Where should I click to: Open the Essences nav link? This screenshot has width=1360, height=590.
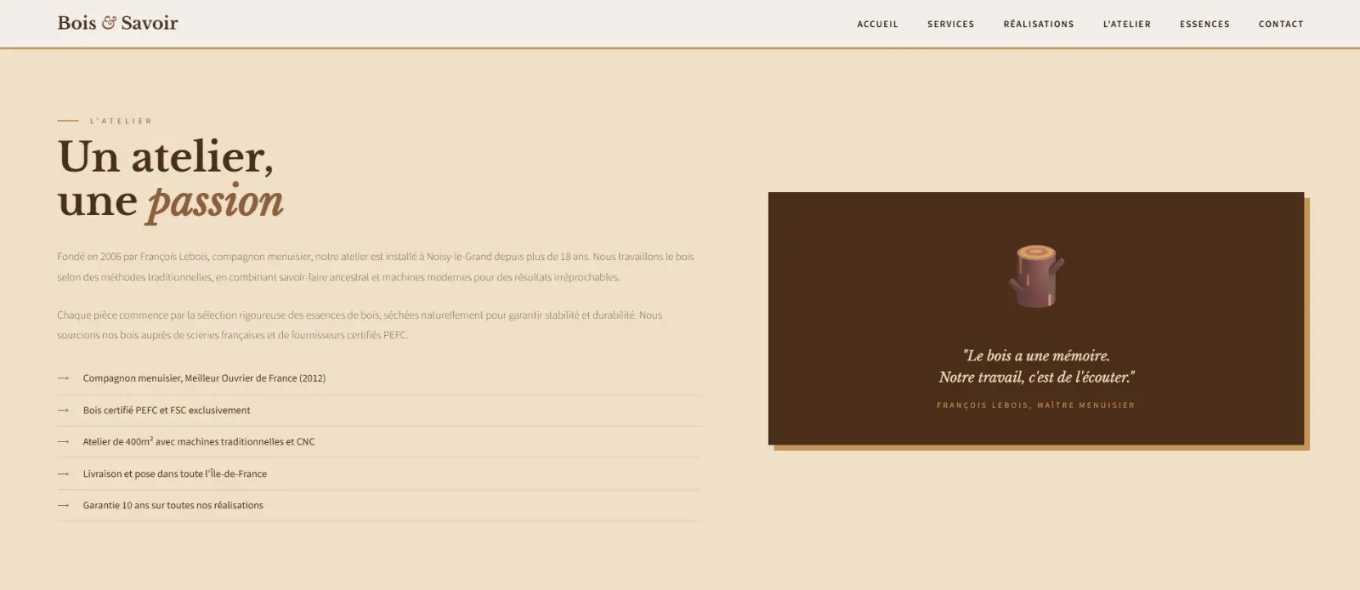(1204, 24)
